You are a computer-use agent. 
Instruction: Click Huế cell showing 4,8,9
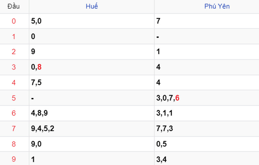pos(92,113)
